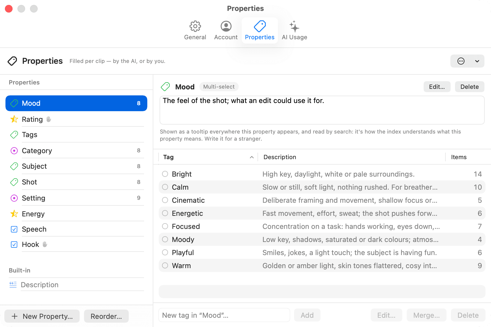
Task: Open the Reorder… dialog
Action: [106, 316]
